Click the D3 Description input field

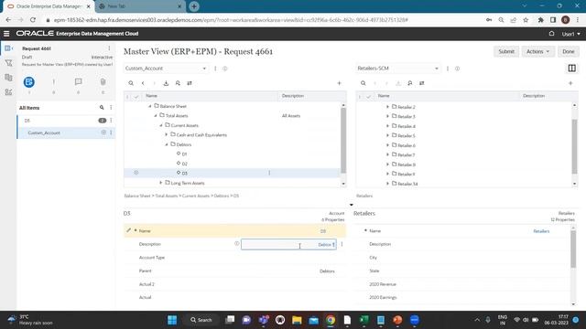(288, 245)
